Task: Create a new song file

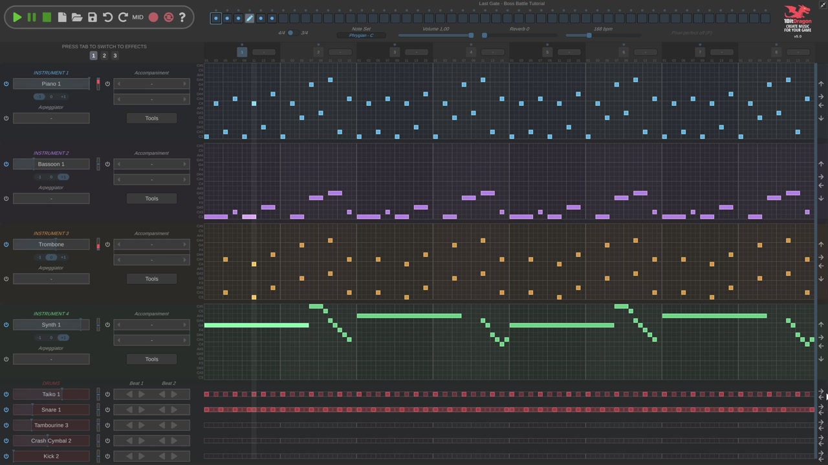Action: pyautogui.click(x=62, y=17)
